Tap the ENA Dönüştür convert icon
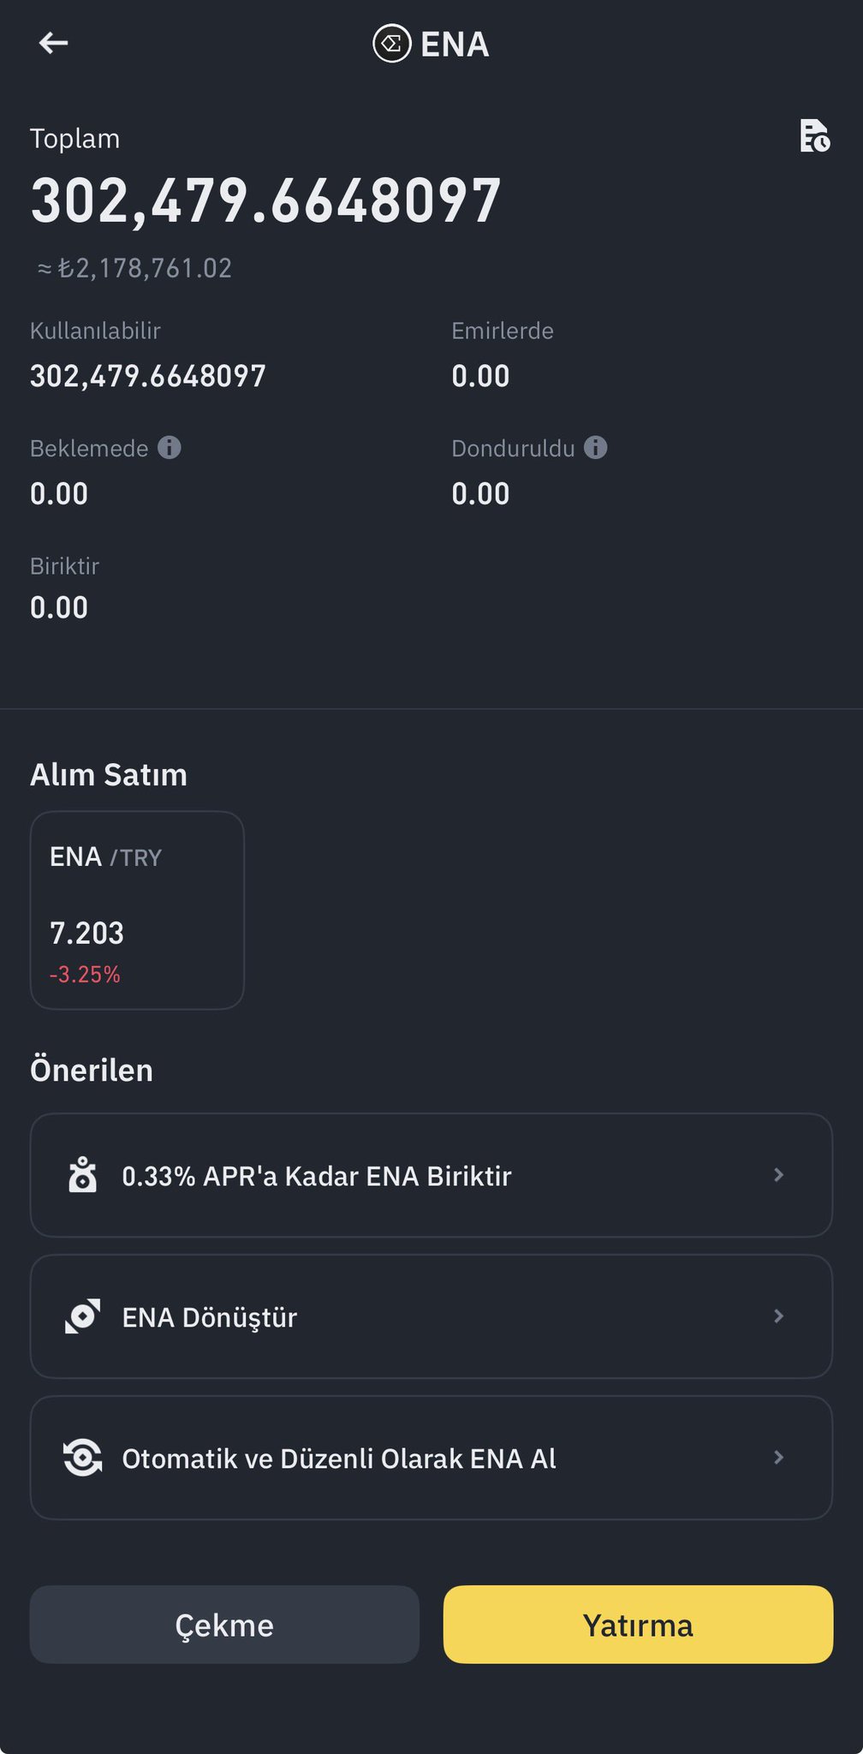The width and height of the screenshot is (863, 1754). coord(83,1316)
